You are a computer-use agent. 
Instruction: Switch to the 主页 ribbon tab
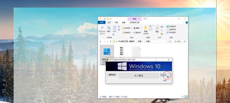(x=109, y=22)
